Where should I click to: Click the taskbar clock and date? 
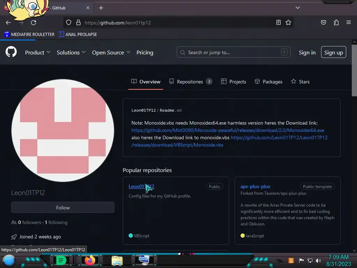click(x=338, y=260)
